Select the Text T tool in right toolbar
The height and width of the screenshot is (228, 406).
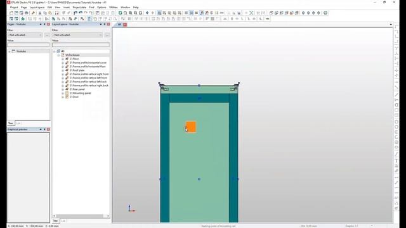(x=396, y=161)
